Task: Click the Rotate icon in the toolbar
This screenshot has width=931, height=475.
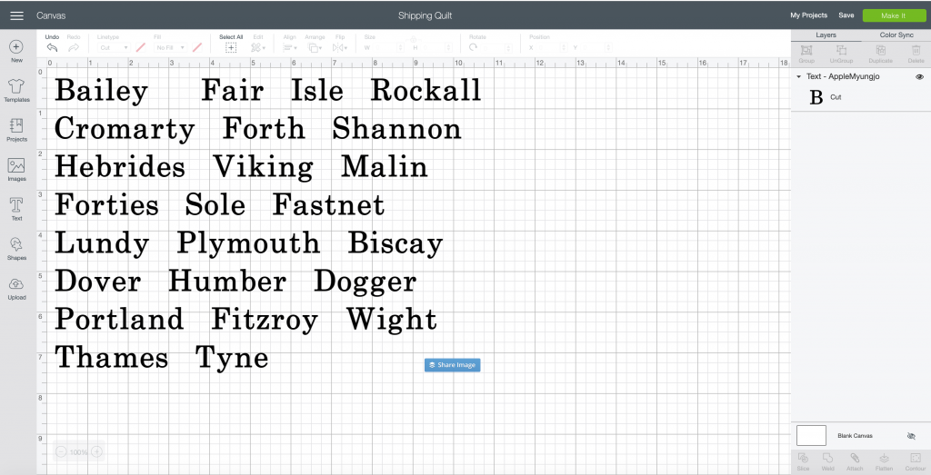Action: click(473, 47)
